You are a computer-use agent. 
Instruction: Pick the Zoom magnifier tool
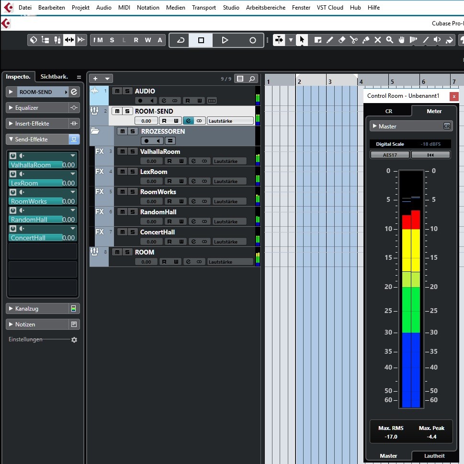click(x=390, y=40)
